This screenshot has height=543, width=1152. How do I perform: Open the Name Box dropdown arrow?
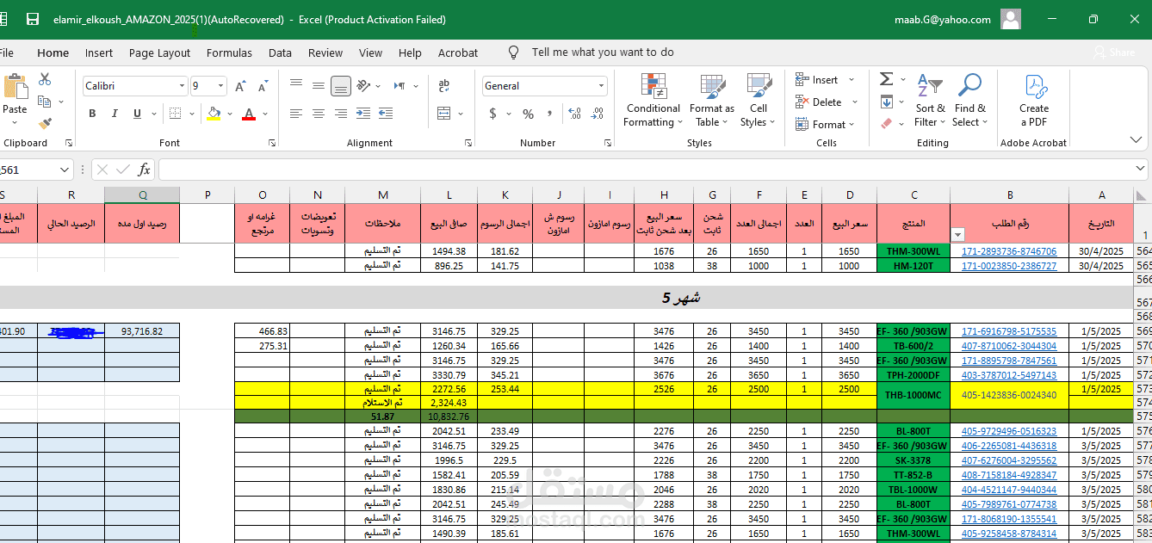tap(65, 170)
